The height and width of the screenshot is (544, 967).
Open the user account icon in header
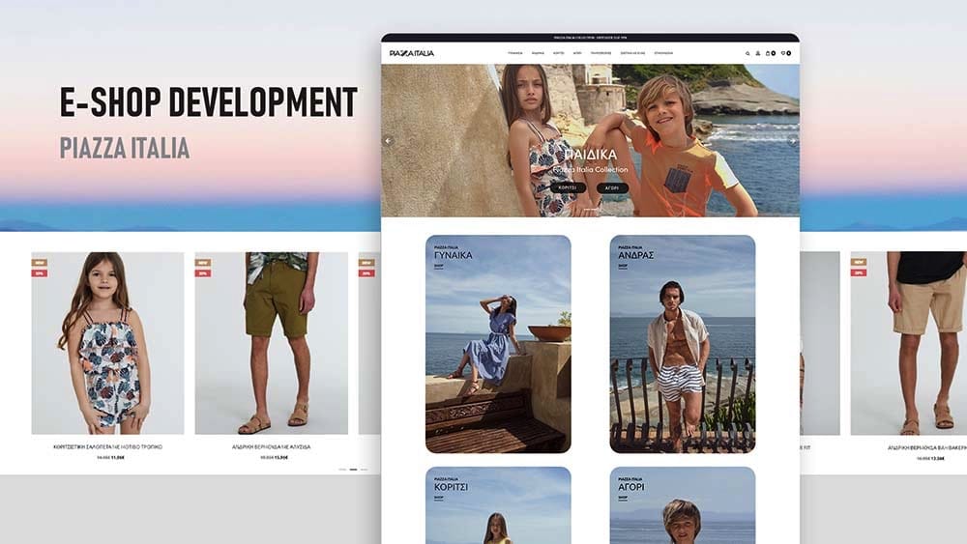[758, 53]
